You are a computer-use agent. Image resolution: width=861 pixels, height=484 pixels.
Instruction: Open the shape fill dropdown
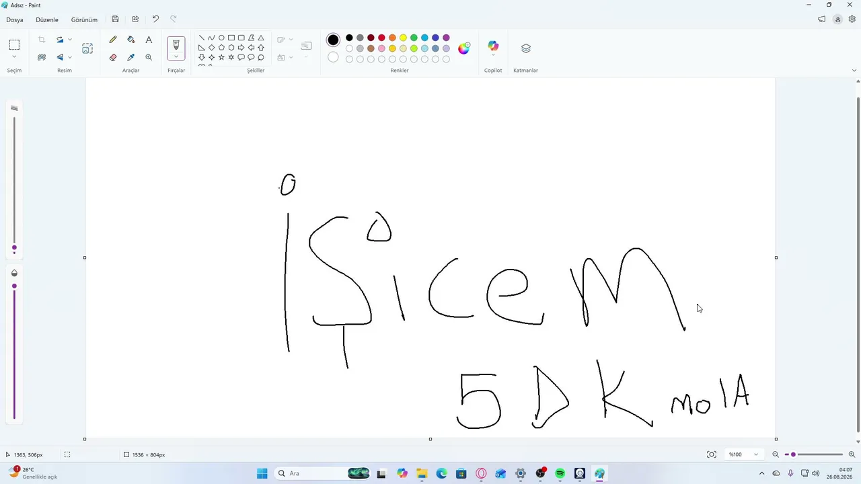[291, 57]
